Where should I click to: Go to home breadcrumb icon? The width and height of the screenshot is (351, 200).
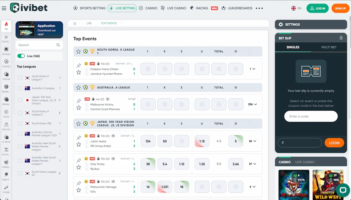click(75, 23)
